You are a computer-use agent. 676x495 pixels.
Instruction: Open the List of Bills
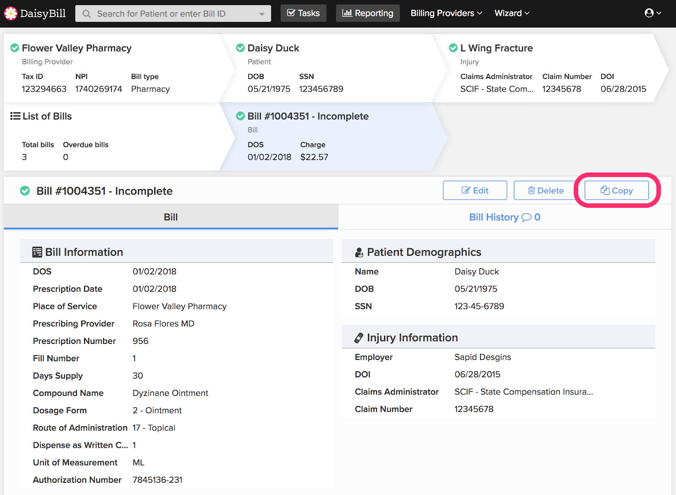tap(47, 116)
